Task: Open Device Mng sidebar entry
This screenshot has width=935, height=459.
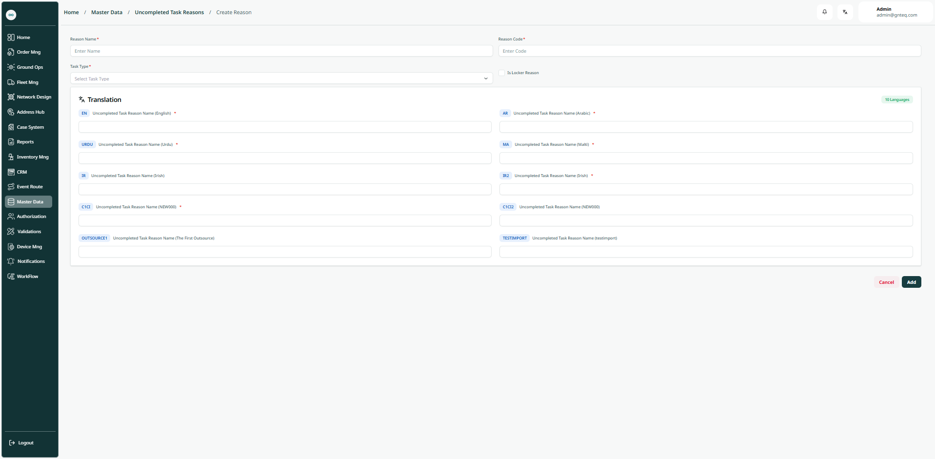Action: [29, 247]
